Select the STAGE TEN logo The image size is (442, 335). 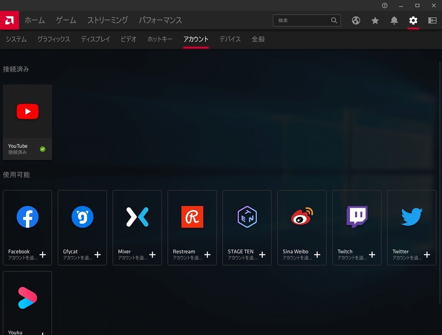(247, 217)
